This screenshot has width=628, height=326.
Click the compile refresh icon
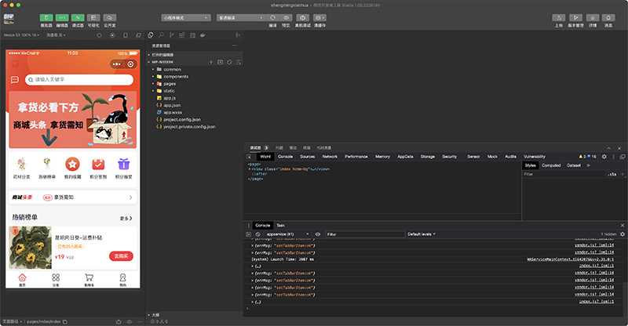click(272, 17)
